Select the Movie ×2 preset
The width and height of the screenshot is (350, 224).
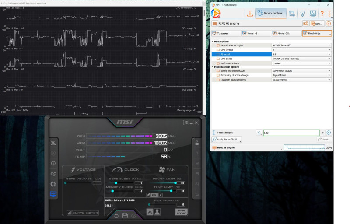point(256,33)
